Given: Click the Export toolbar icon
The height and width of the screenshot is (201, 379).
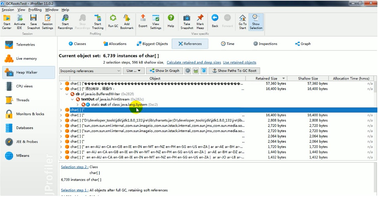Looking at the screenshot, I should click(143, 21).
